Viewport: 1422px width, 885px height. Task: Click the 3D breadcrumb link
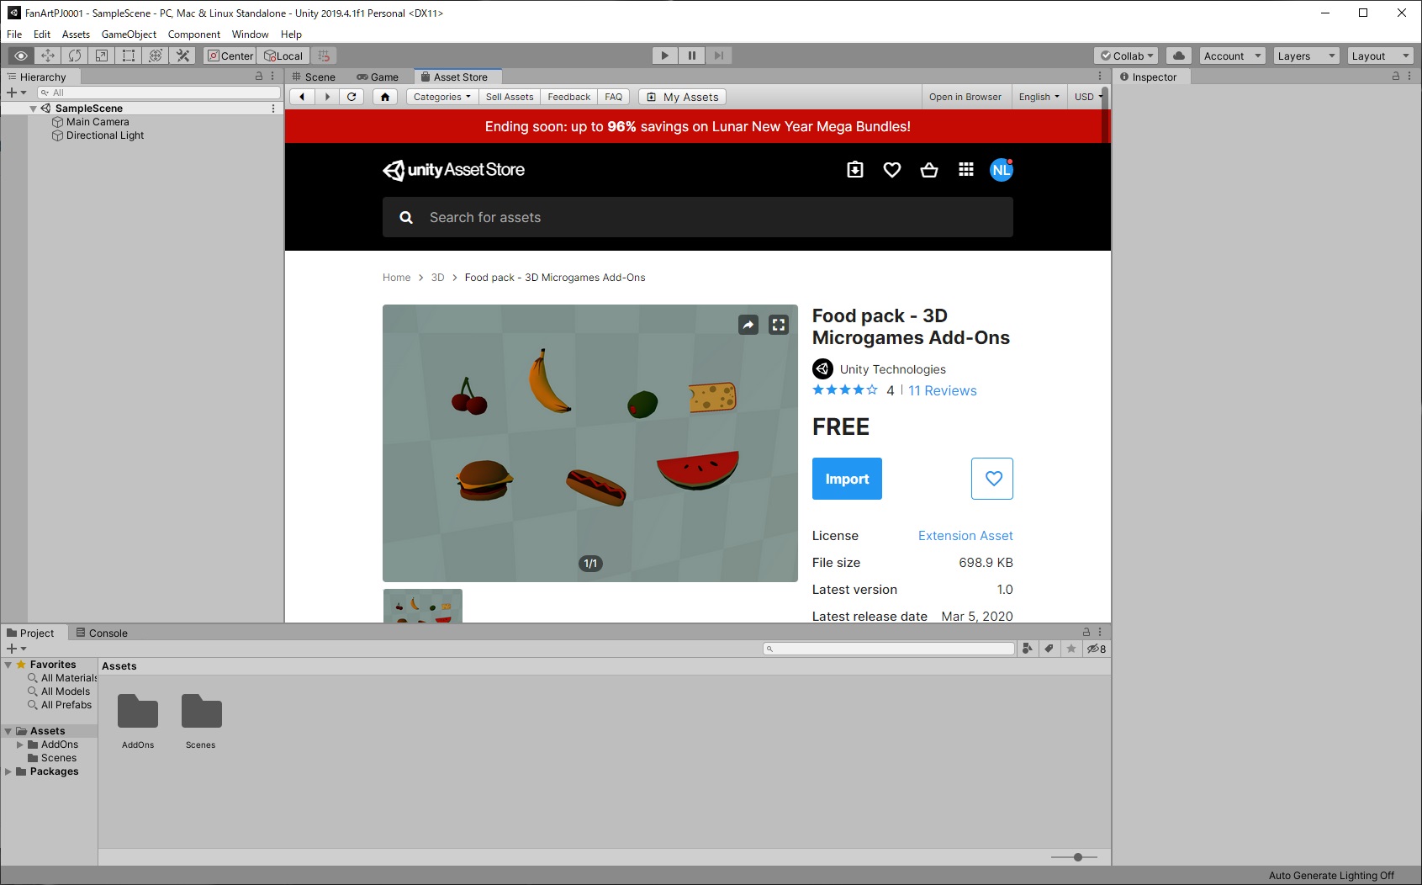click(437, 278)
